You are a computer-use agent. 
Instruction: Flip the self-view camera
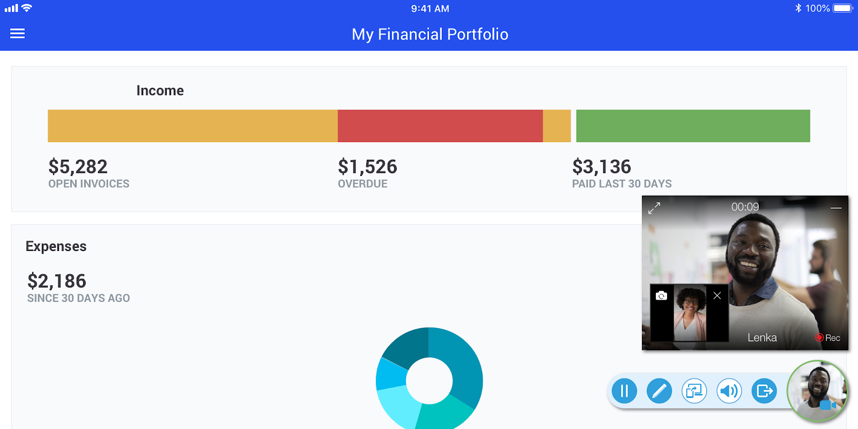click(x=662, y=296)
